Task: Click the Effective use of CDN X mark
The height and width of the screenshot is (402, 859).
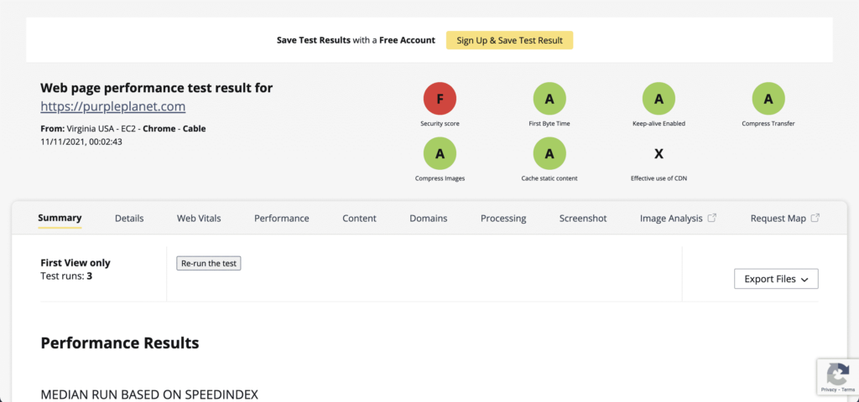Action: pos(659,154)
